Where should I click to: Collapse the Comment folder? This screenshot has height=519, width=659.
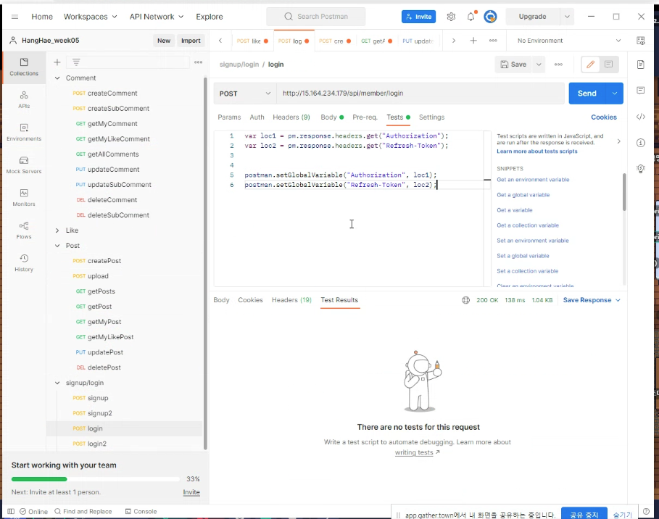[x=57, y=78]
